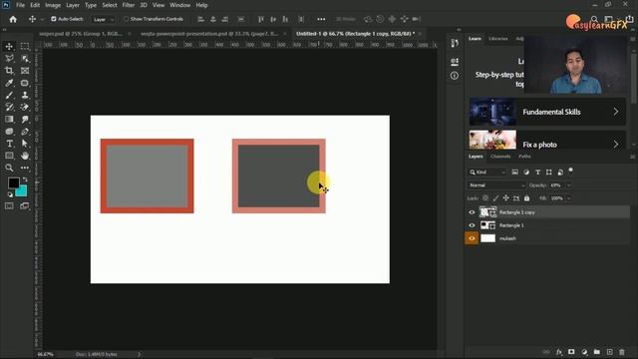Select the Eyedropper tool
The width and height of the screenshot is (638, 359).
pyautogui.click(x=9, y=83)
